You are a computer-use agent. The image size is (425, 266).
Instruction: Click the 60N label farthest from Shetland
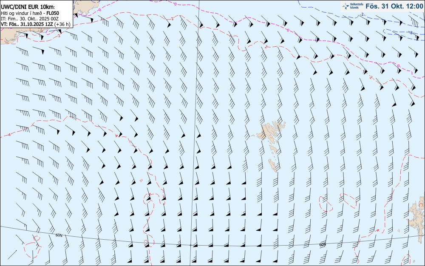pos(59,235)
